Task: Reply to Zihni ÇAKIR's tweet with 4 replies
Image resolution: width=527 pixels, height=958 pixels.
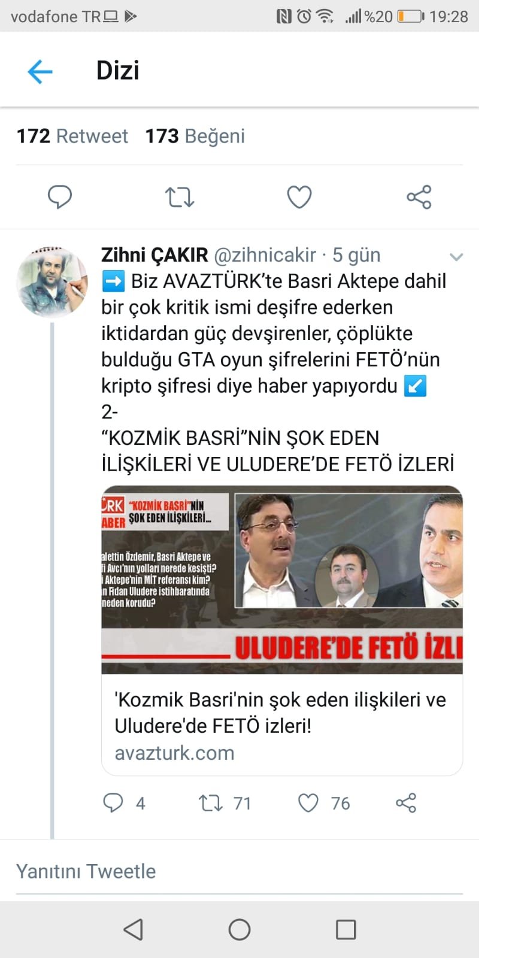Action: click(113, 802)
